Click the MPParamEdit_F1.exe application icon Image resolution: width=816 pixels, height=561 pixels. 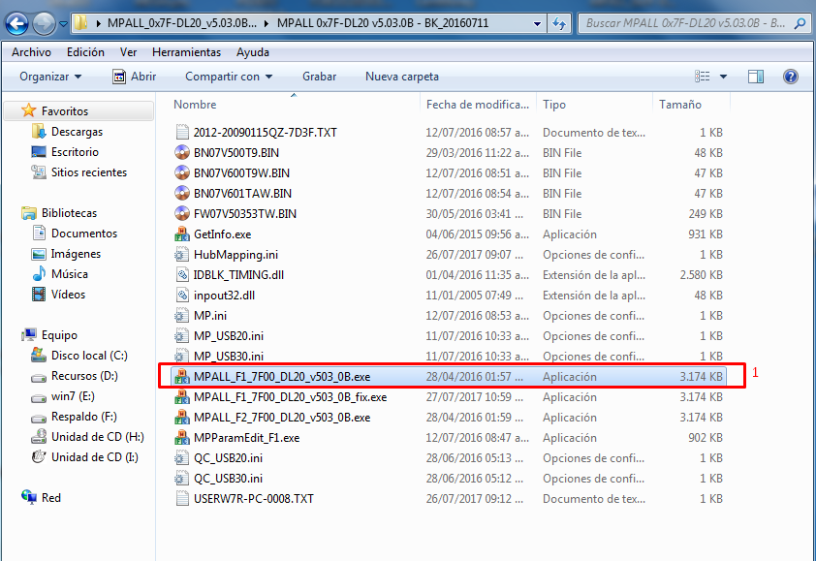pyautogui.click(x=182, y=438)
